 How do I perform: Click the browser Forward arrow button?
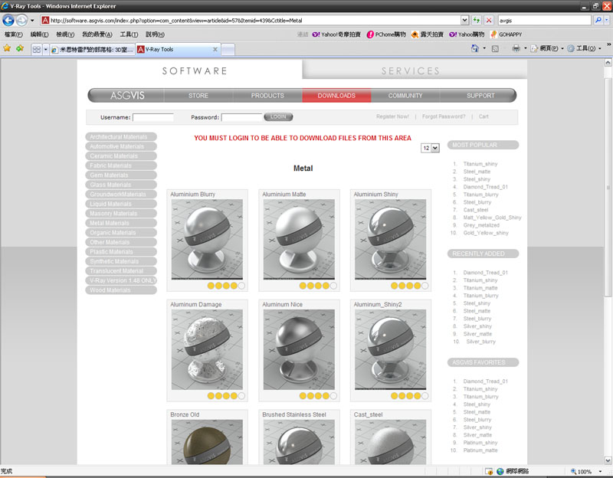tap(22, 20)
